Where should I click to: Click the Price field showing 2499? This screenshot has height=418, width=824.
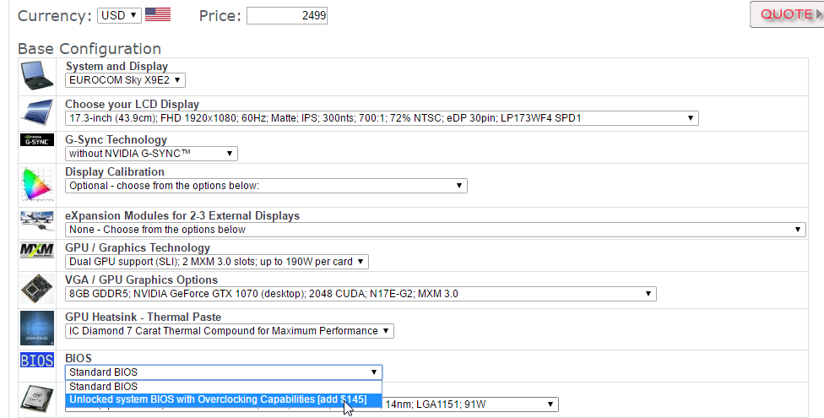[x=287, y=15]
